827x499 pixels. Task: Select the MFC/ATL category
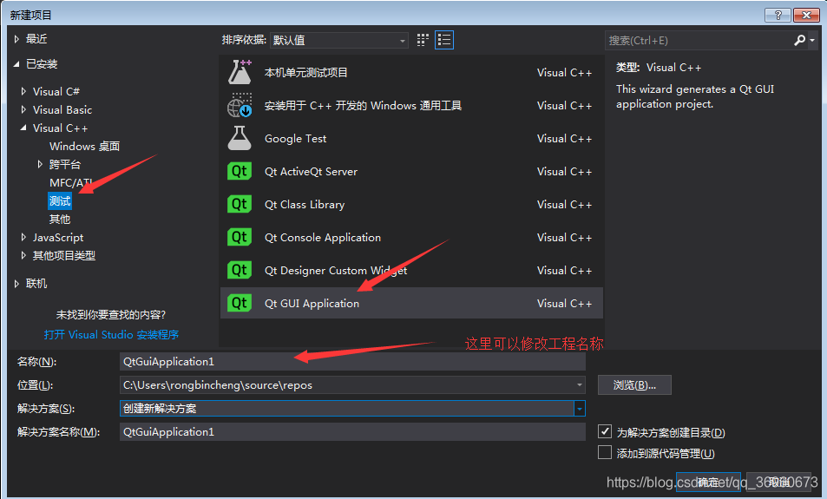(71, 182)
